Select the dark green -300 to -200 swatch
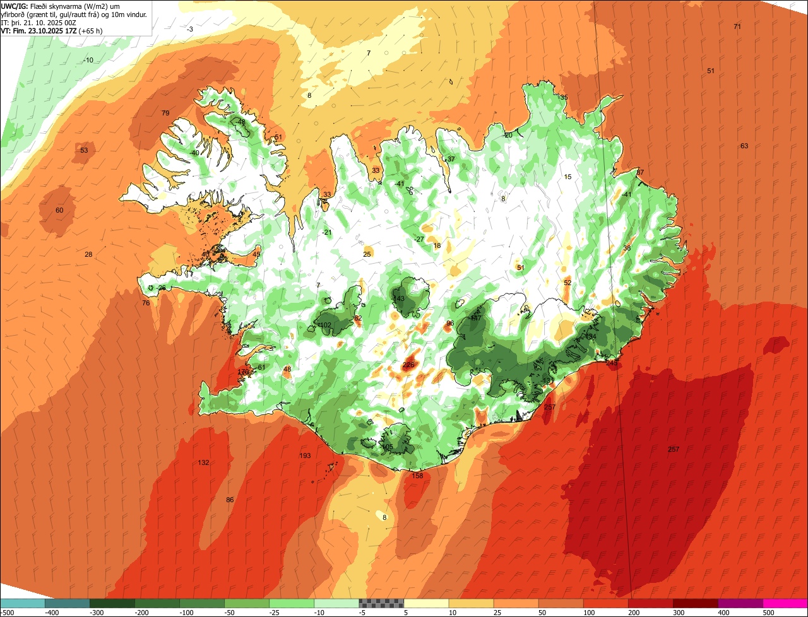The image size is (808, 617). pyautogui.click(x=112, y=603)
